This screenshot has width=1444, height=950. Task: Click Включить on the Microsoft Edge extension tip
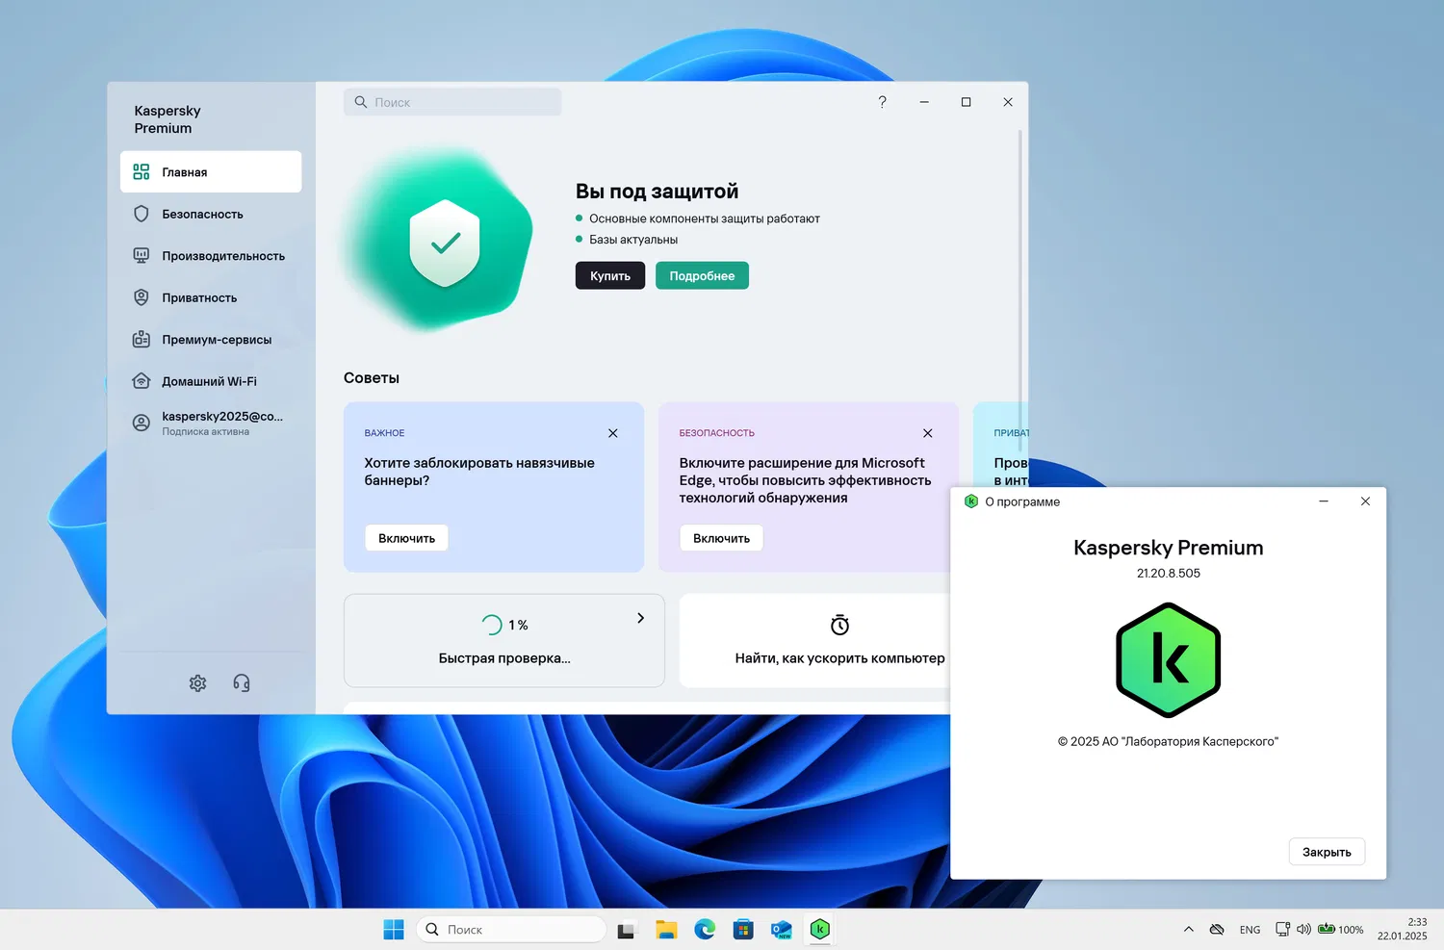[x=721, y=538]
